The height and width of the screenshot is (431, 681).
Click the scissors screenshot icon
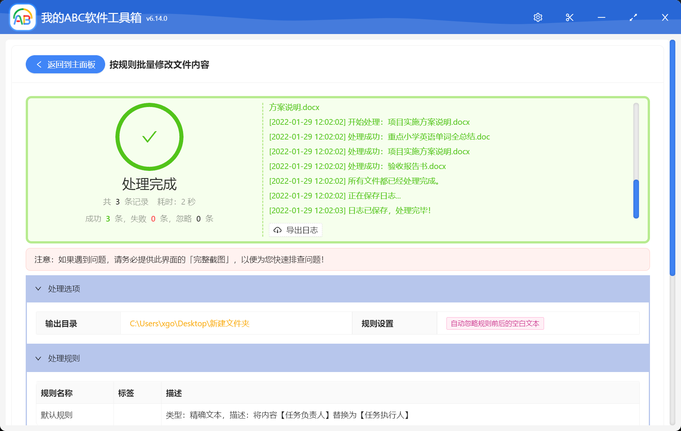[x=569, y=17]
